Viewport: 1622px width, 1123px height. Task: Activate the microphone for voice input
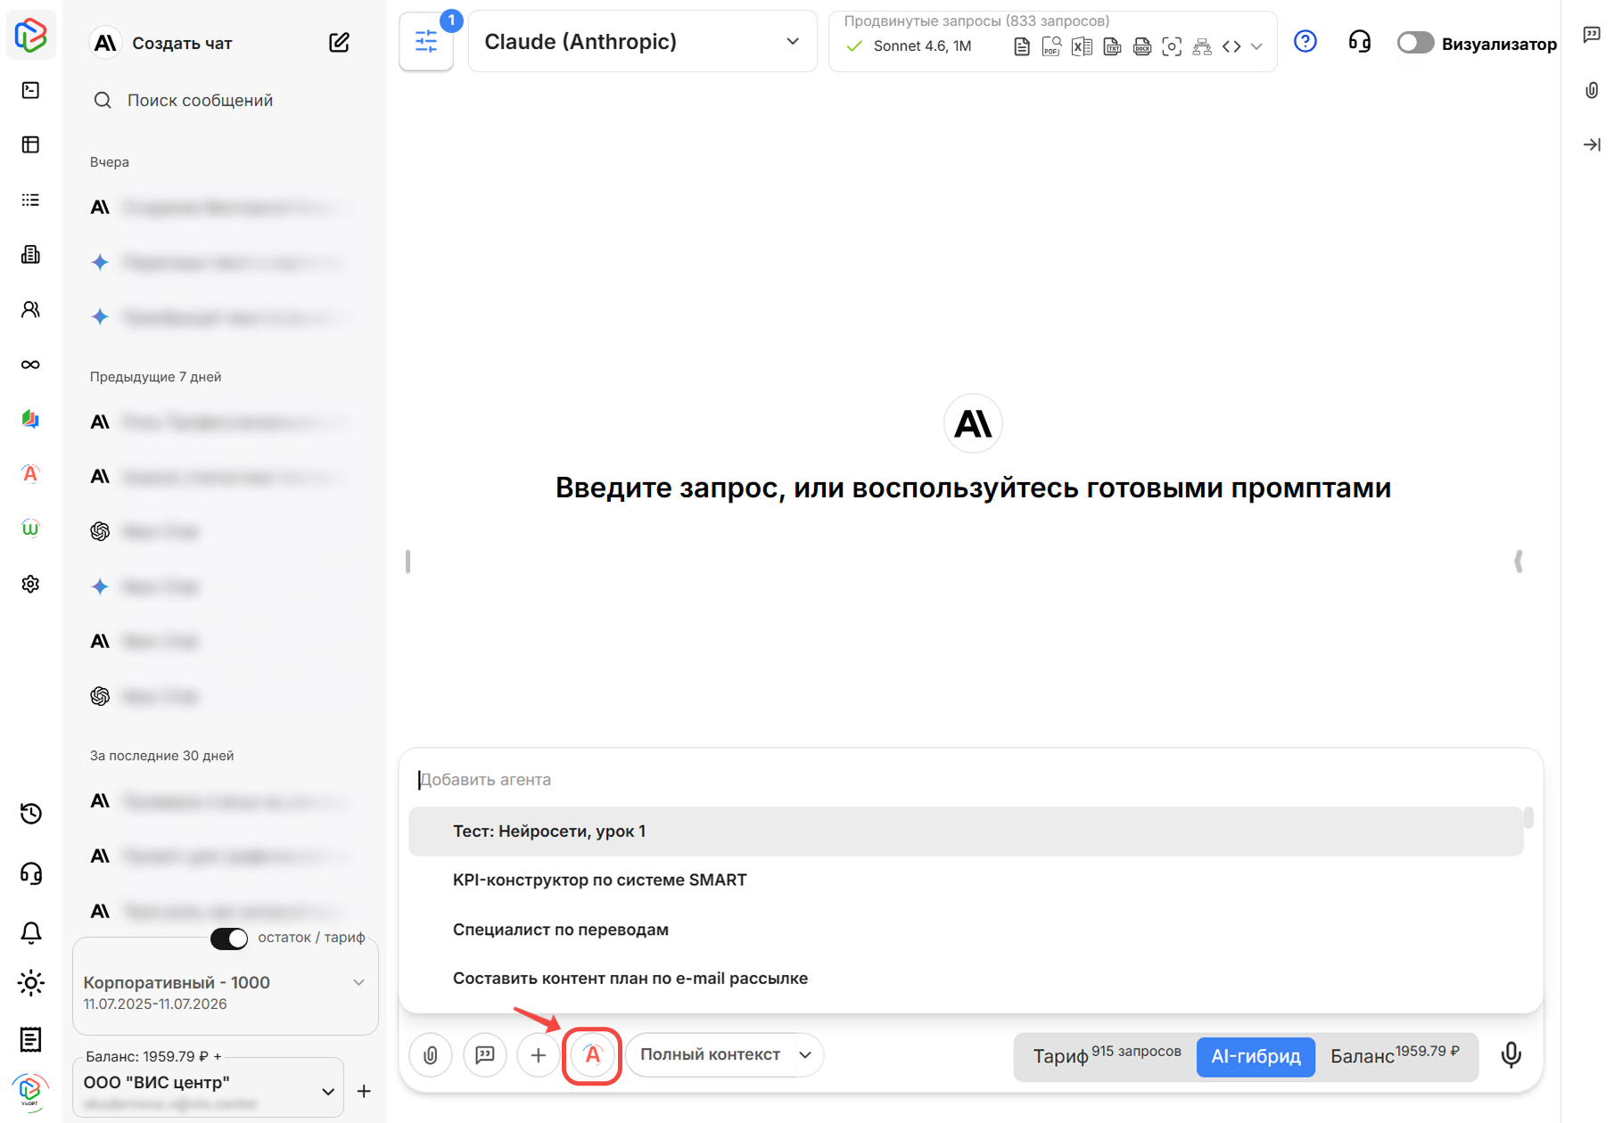click(x=1511, y=1055)
